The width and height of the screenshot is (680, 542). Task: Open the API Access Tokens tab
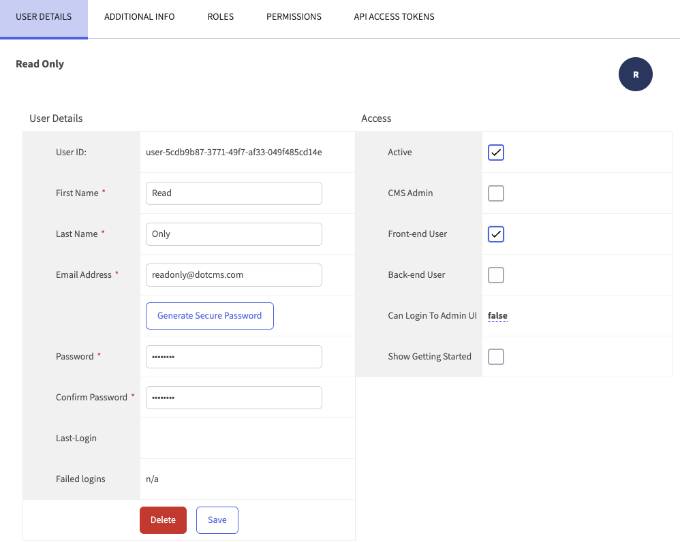394,17
